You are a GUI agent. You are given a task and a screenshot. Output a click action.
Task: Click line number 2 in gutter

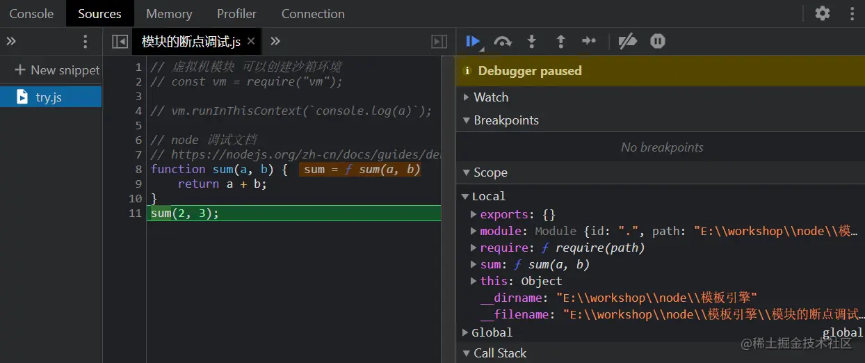[138, 81]
